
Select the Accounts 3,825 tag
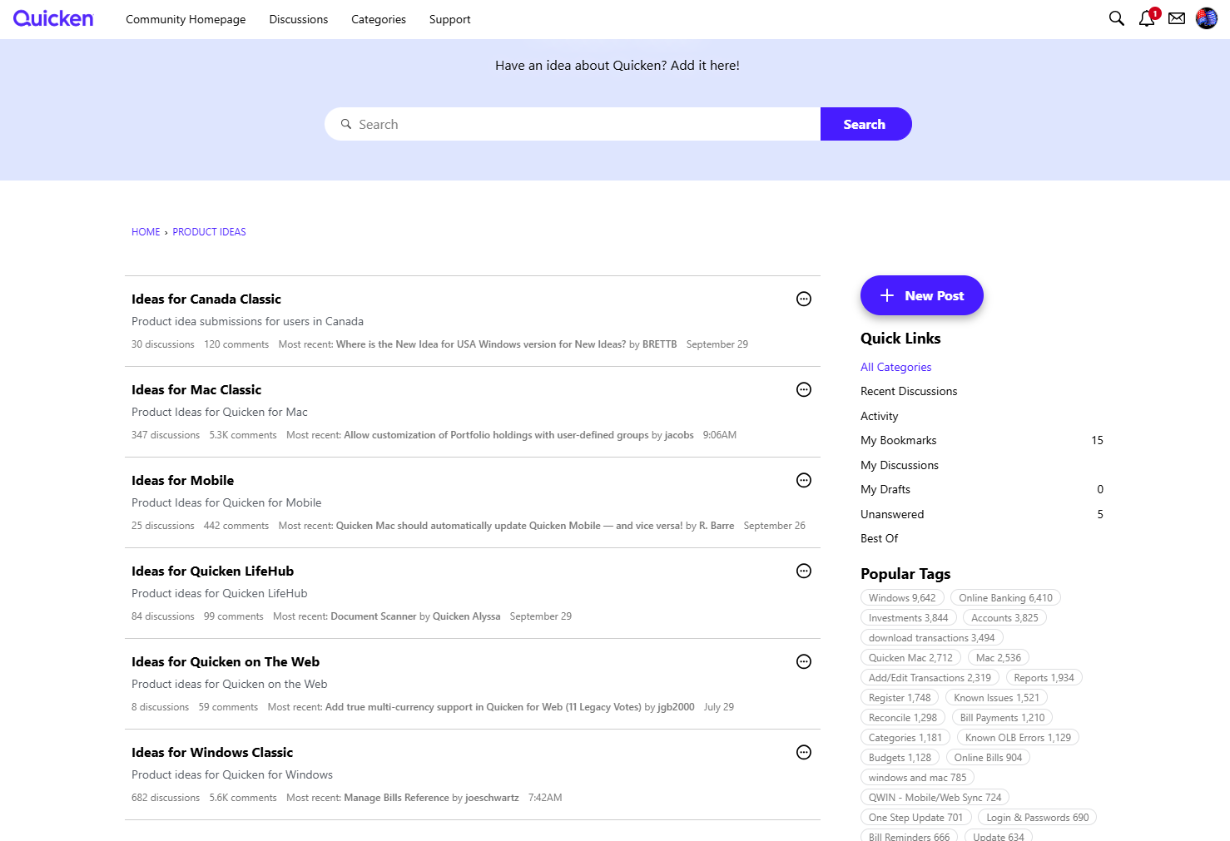(x=1004, y=618)
